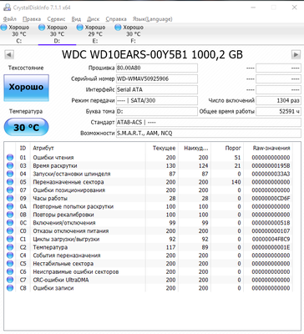Click status orb for attribute 01 Ошибки чтения
This screenshot has height=334, width=304.
(x=10, y=158)
